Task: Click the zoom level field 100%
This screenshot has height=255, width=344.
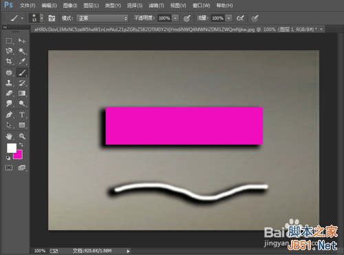Action: coord(40,251)
